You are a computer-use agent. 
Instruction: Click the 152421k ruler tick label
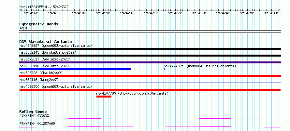pyautogui.click(x=151, y=13)
